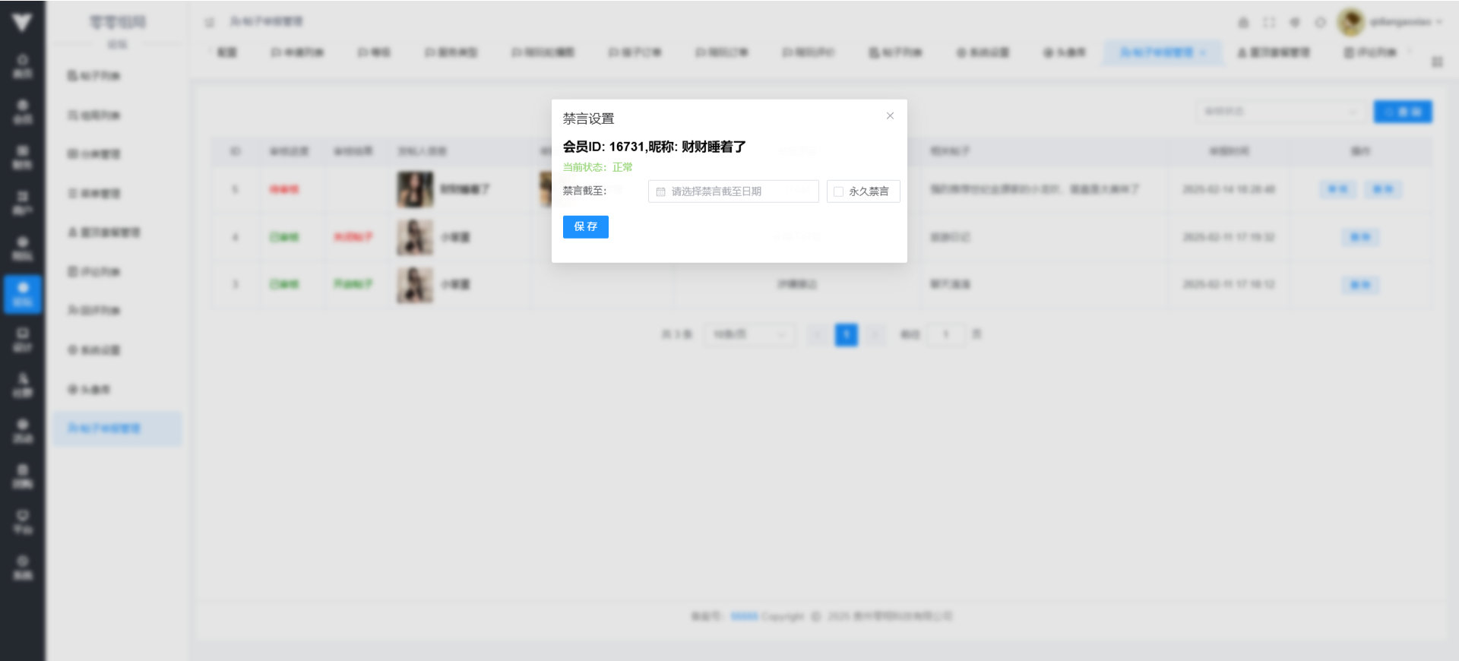Toggle fullscreen using the header square-brackets icon

coord(1269,23)
